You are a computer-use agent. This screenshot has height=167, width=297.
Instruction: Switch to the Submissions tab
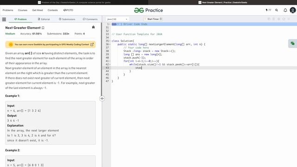[x=67, y=19]
